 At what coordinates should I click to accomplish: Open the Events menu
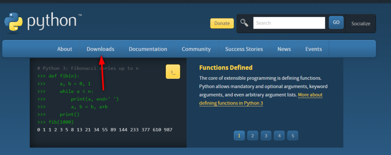pyautogui.click(x=314, y=49)
